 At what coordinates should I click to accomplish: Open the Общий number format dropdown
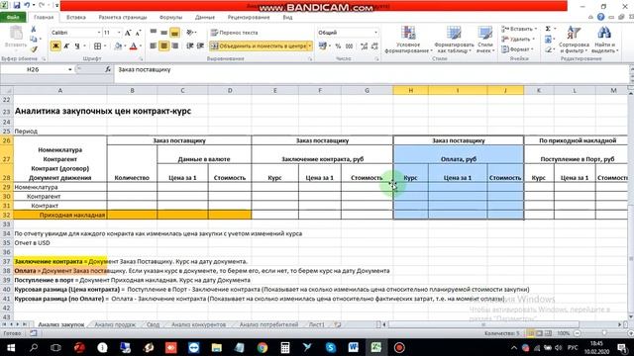375,33
